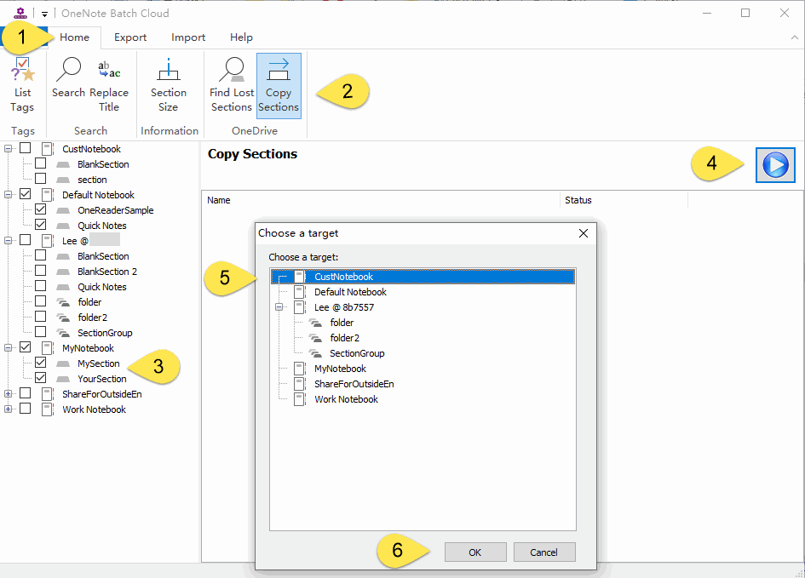Confirm the target with OK
The height and width of the screenshot is (578, 805).
(x=475, y=552)
